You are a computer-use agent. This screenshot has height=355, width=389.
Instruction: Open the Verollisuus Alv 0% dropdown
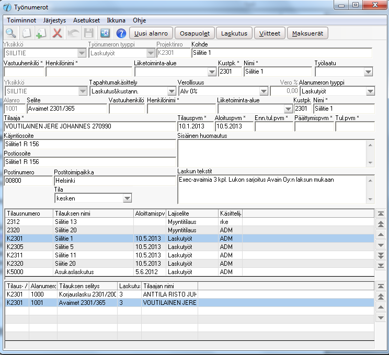tap(264, 91)
